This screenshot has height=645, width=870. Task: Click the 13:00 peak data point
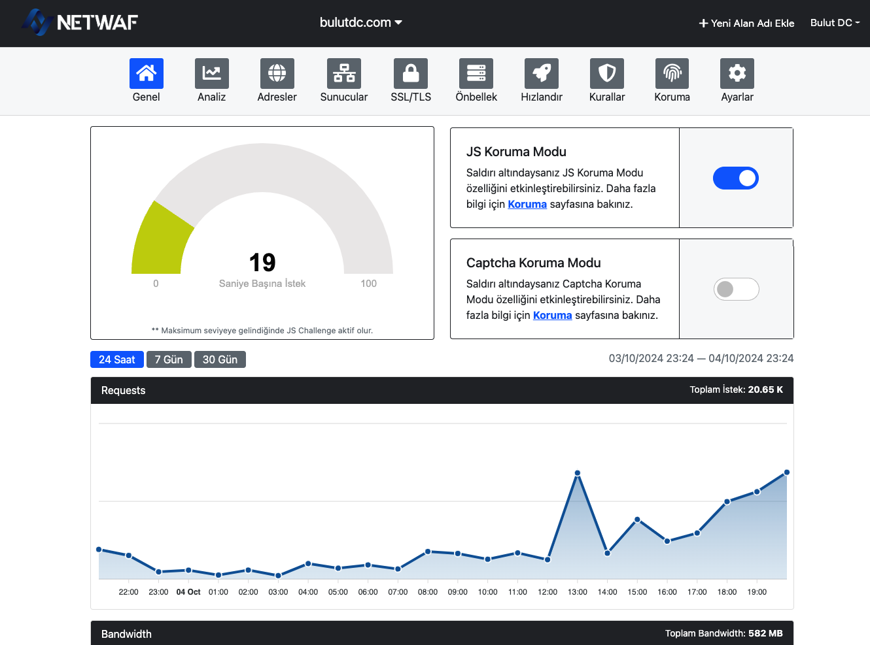pos(578,473)
